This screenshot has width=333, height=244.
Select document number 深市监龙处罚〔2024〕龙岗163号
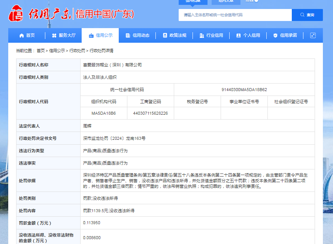tap(114, 138)
